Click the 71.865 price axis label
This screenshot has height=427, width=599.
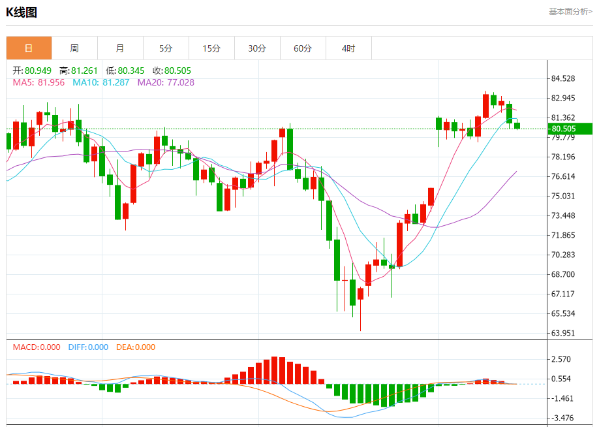(x=562, y=235)
